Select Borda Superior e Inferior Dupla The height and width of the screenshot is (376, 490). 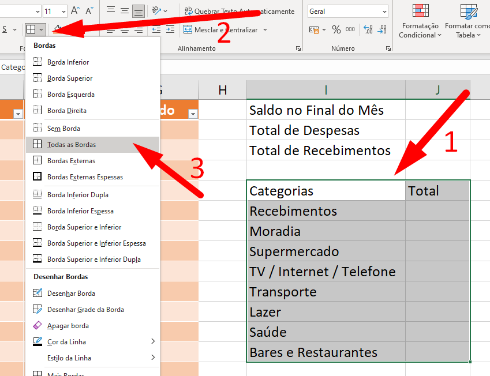93,260
